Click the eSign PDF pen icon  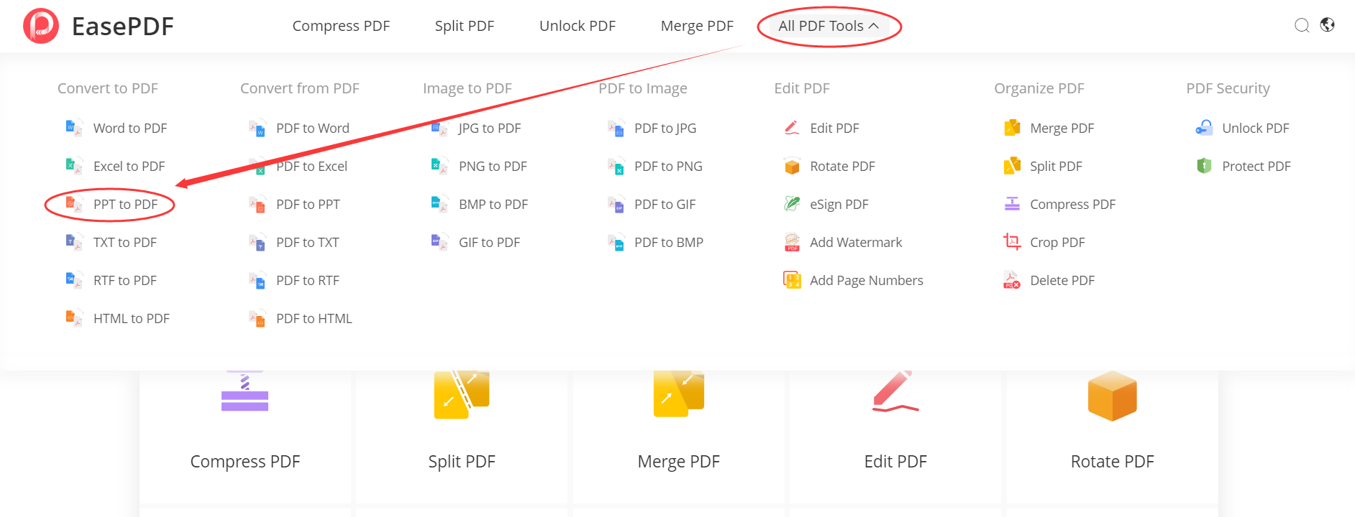click(x=791, y=205)
